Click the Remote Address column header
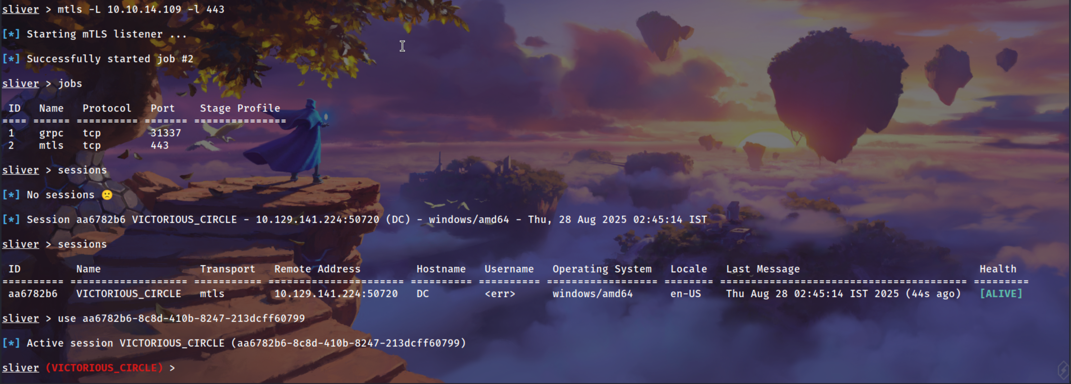 pos(317,269)
